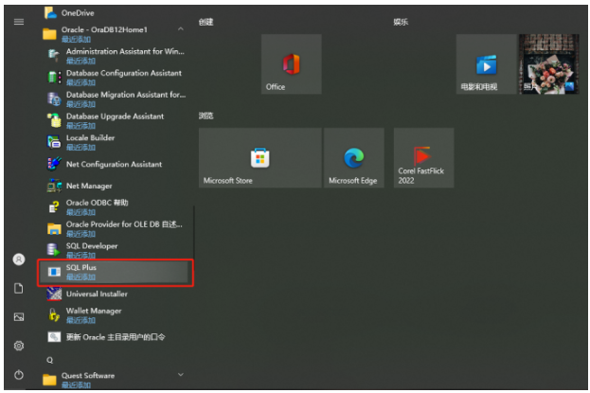
Task: Open the Movies and TV tile
Action: pos(486,64)
